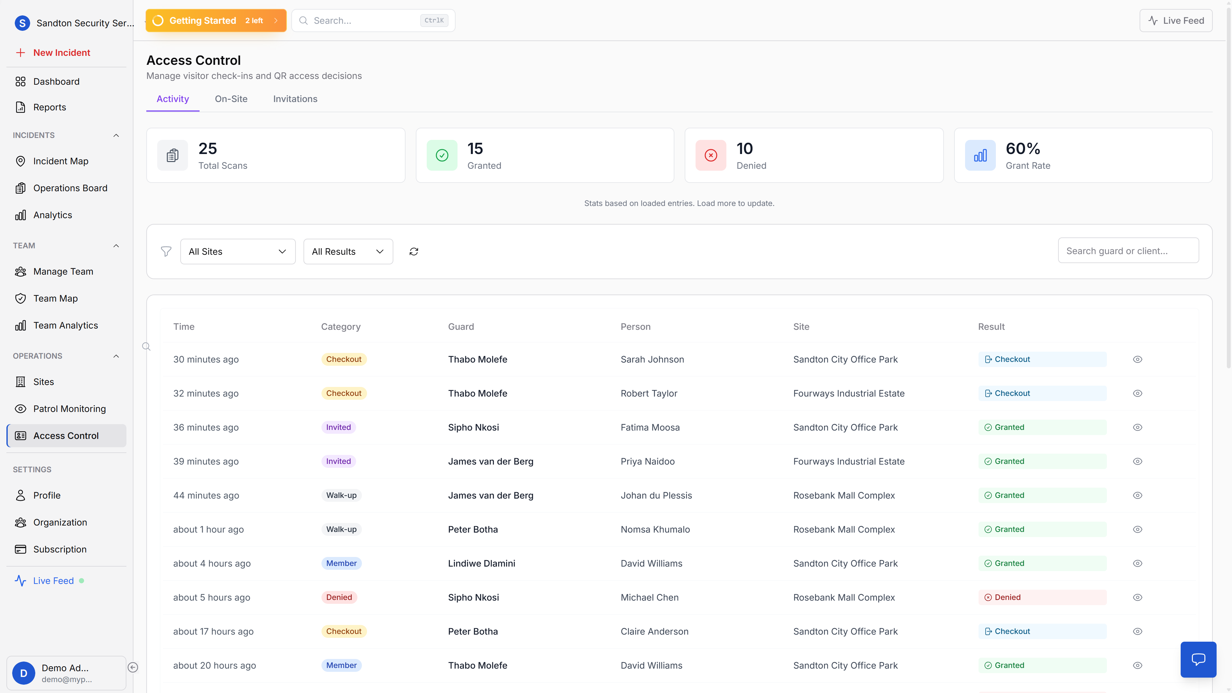
Task: Click the sidebar collapse arrow icon
Action: point(133,667)
